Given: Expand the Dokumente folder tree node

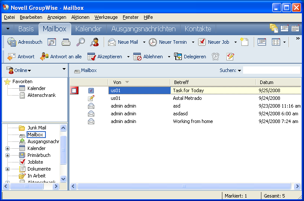Looking at the screenshot, I should 7,169.
